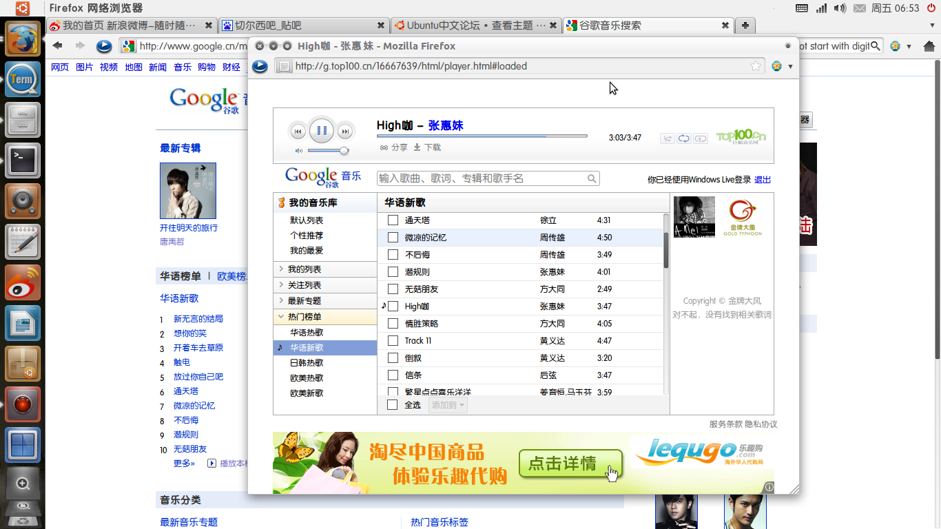
Task: Focus the song search input field
Action: [x=488, y=178]
